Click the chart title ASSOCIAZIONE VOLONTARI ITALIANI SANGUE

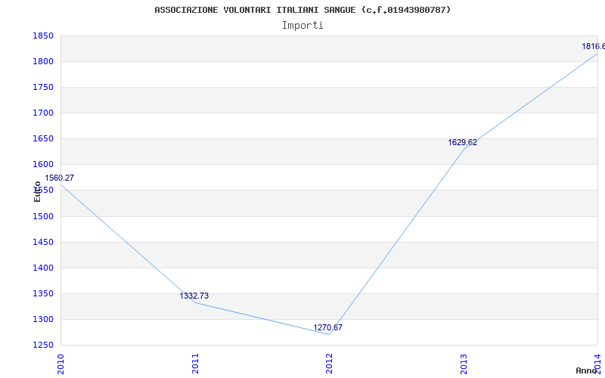click(x=302, y=10)
